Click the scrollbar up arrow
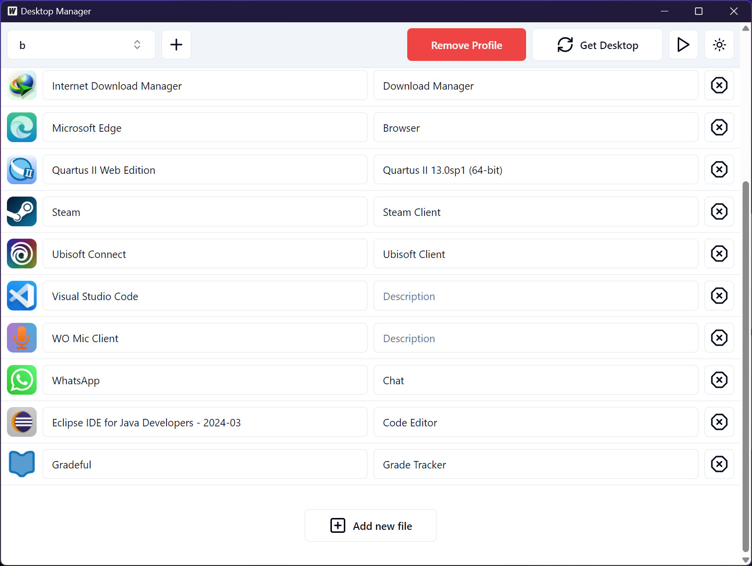The height and width of the screenshot is (566, 752). (x=746, y=28)
